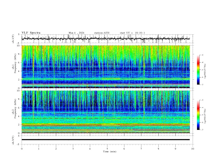Click time axis tick label "8"
This screenshot has height=167, width=217.
[x=158, y=149]
